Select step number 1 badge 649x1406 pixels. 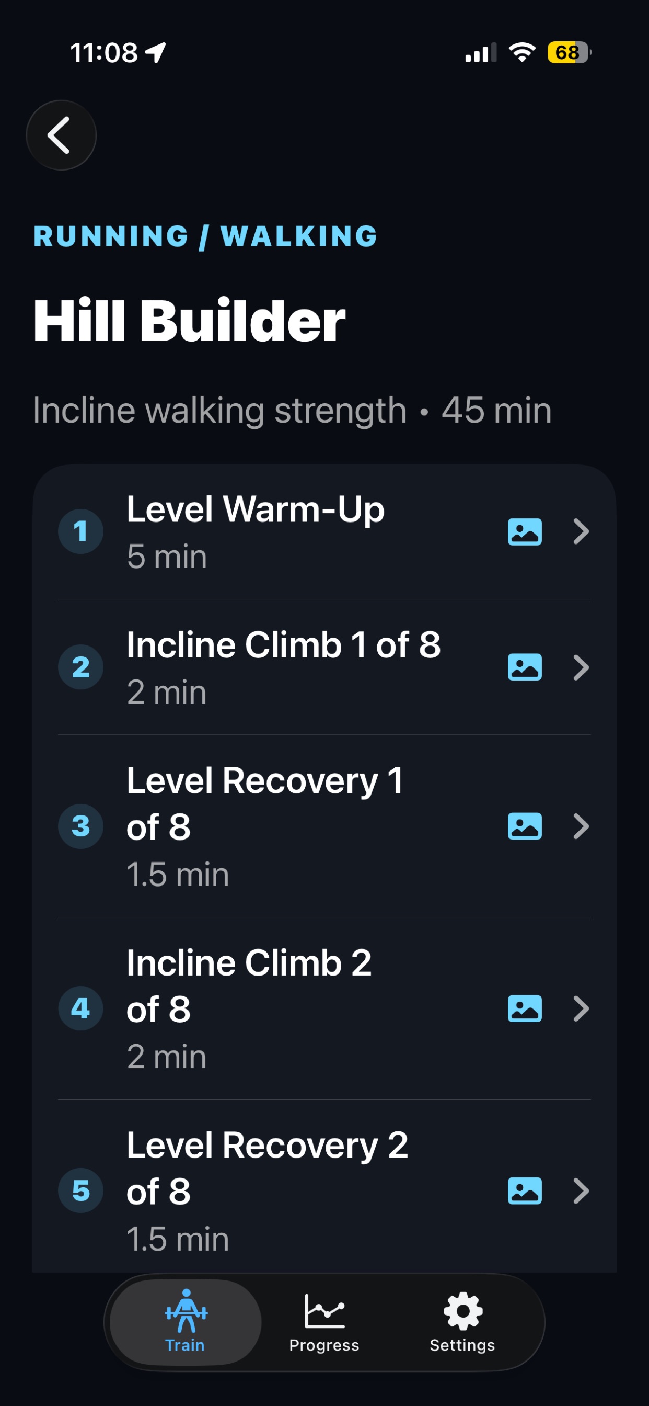(80, 531)
